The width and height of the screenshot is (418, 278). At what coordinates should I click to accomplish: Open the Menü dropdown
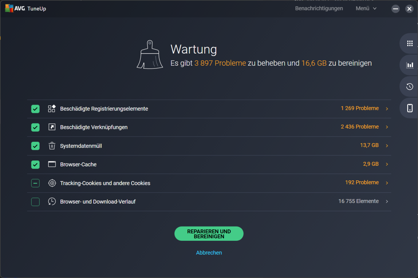[366, 8]
